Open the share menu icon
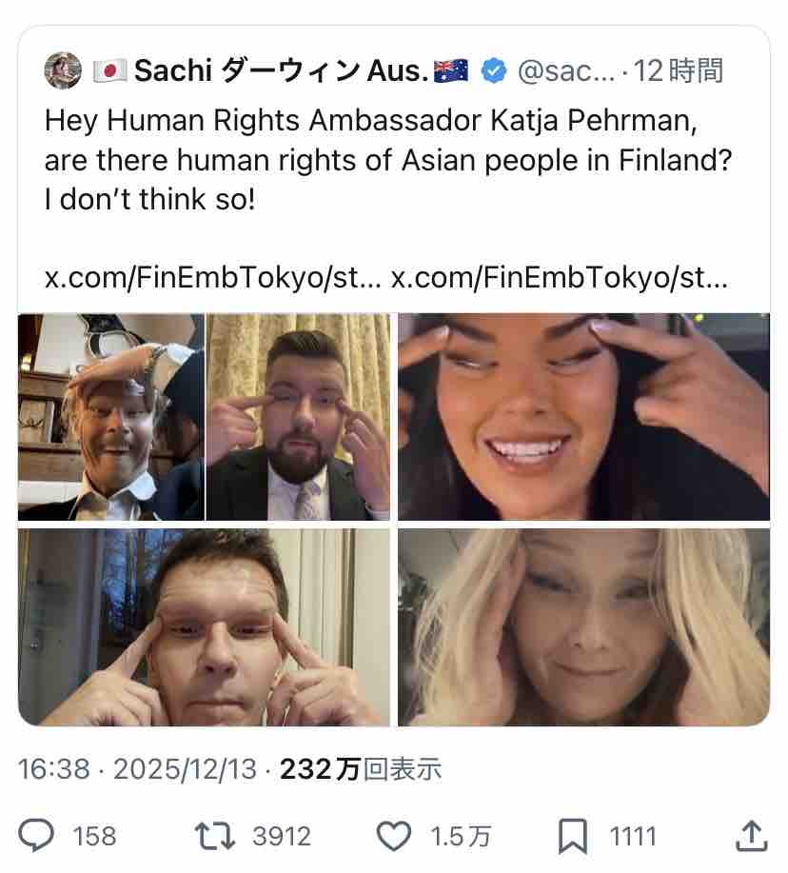The width and height of the screenshot is (788, 873). click(x=751, y=836)
